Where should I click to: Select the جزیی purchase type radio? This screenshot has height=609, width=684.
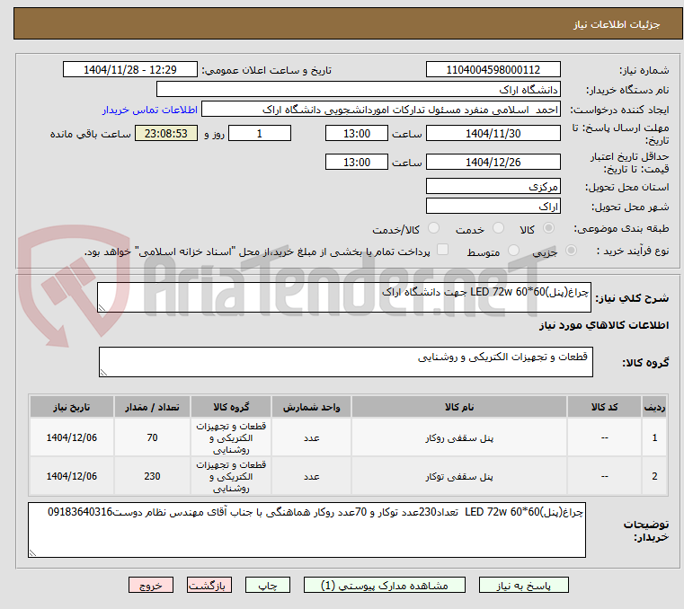coord(571,251)
